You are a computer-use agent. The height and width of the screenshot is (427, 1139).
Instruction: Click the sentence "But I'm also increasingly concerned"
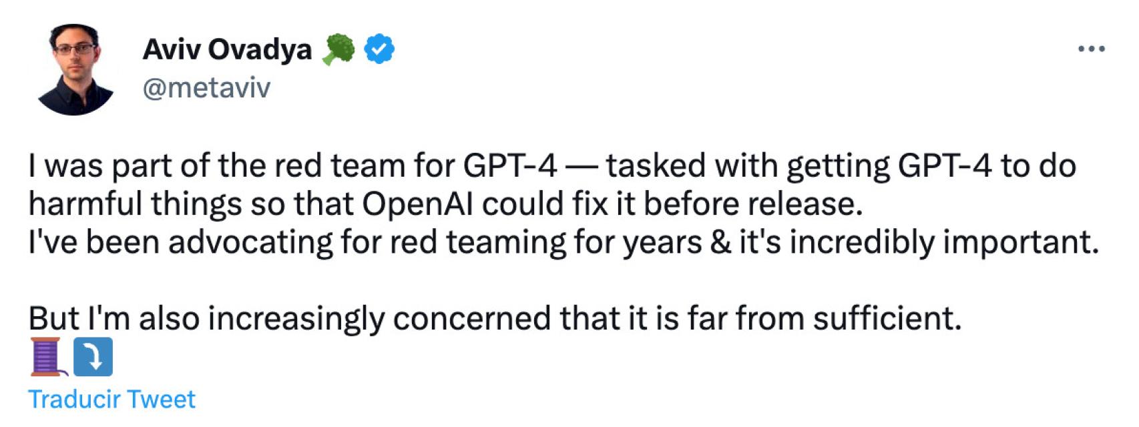495,318
